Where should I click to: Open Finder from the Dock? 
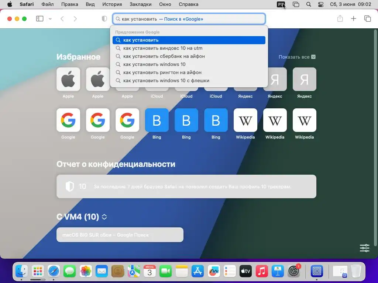(21, 272)
